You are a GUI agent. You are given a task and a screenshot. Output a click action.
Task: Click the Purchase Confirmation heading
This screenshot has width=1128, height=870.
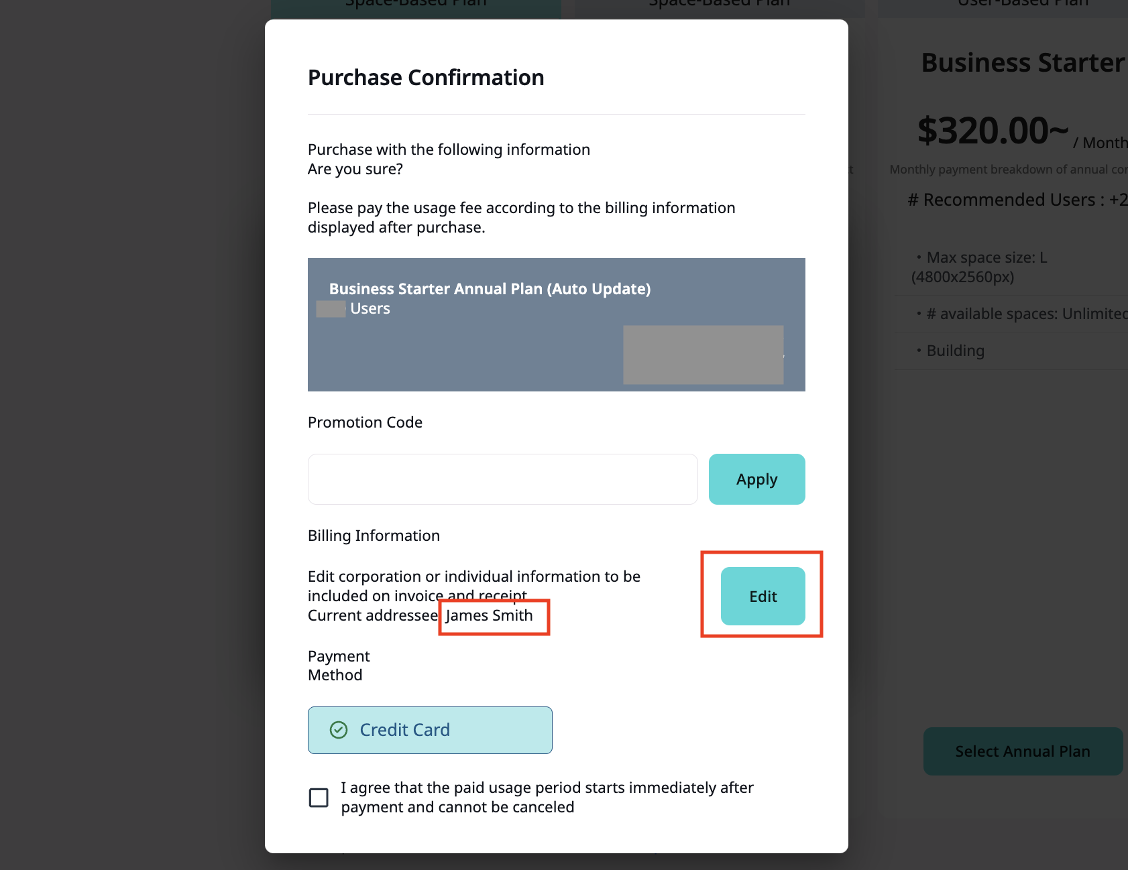pyautogui.click(x=426, y=78)
